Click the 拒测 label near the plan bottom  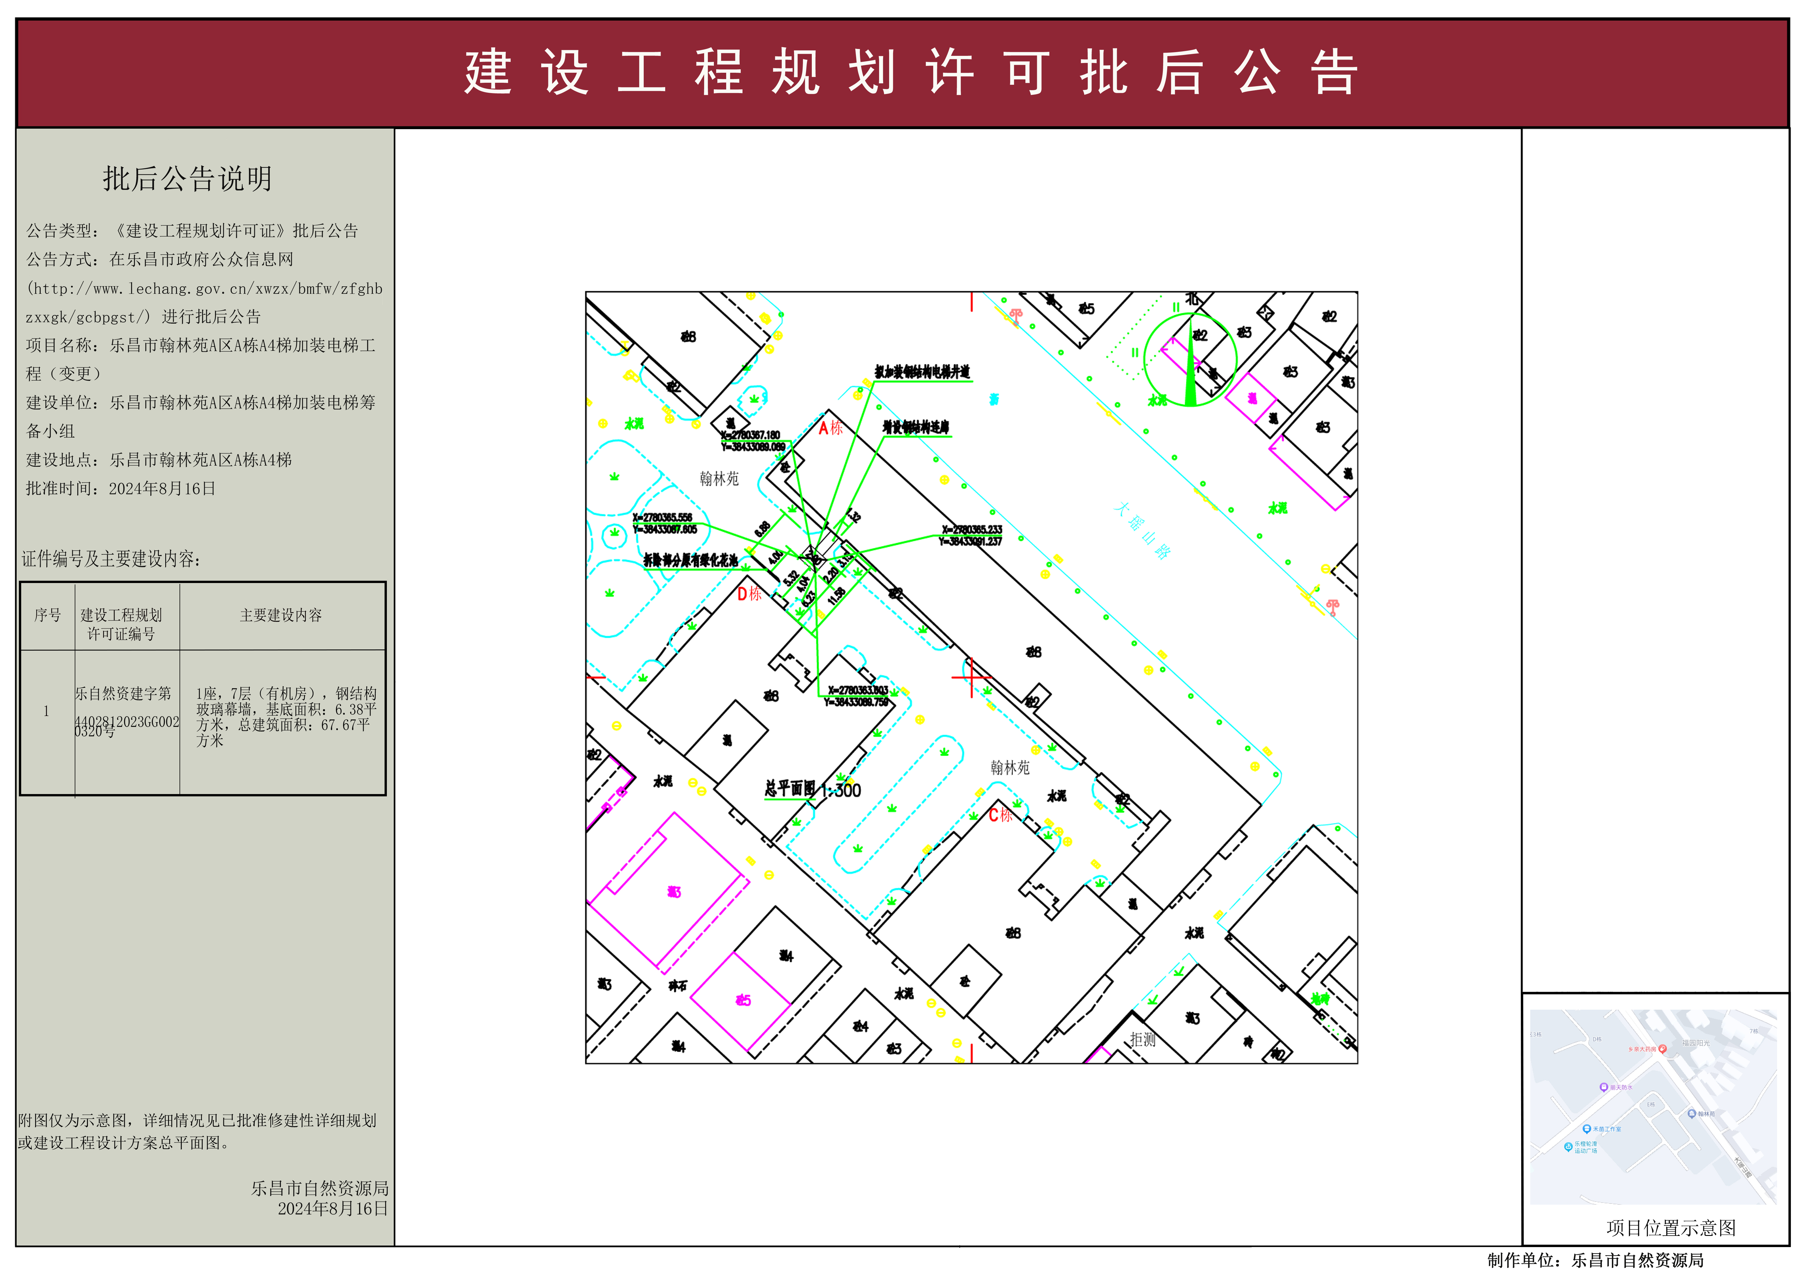tap(1143, 1039)
